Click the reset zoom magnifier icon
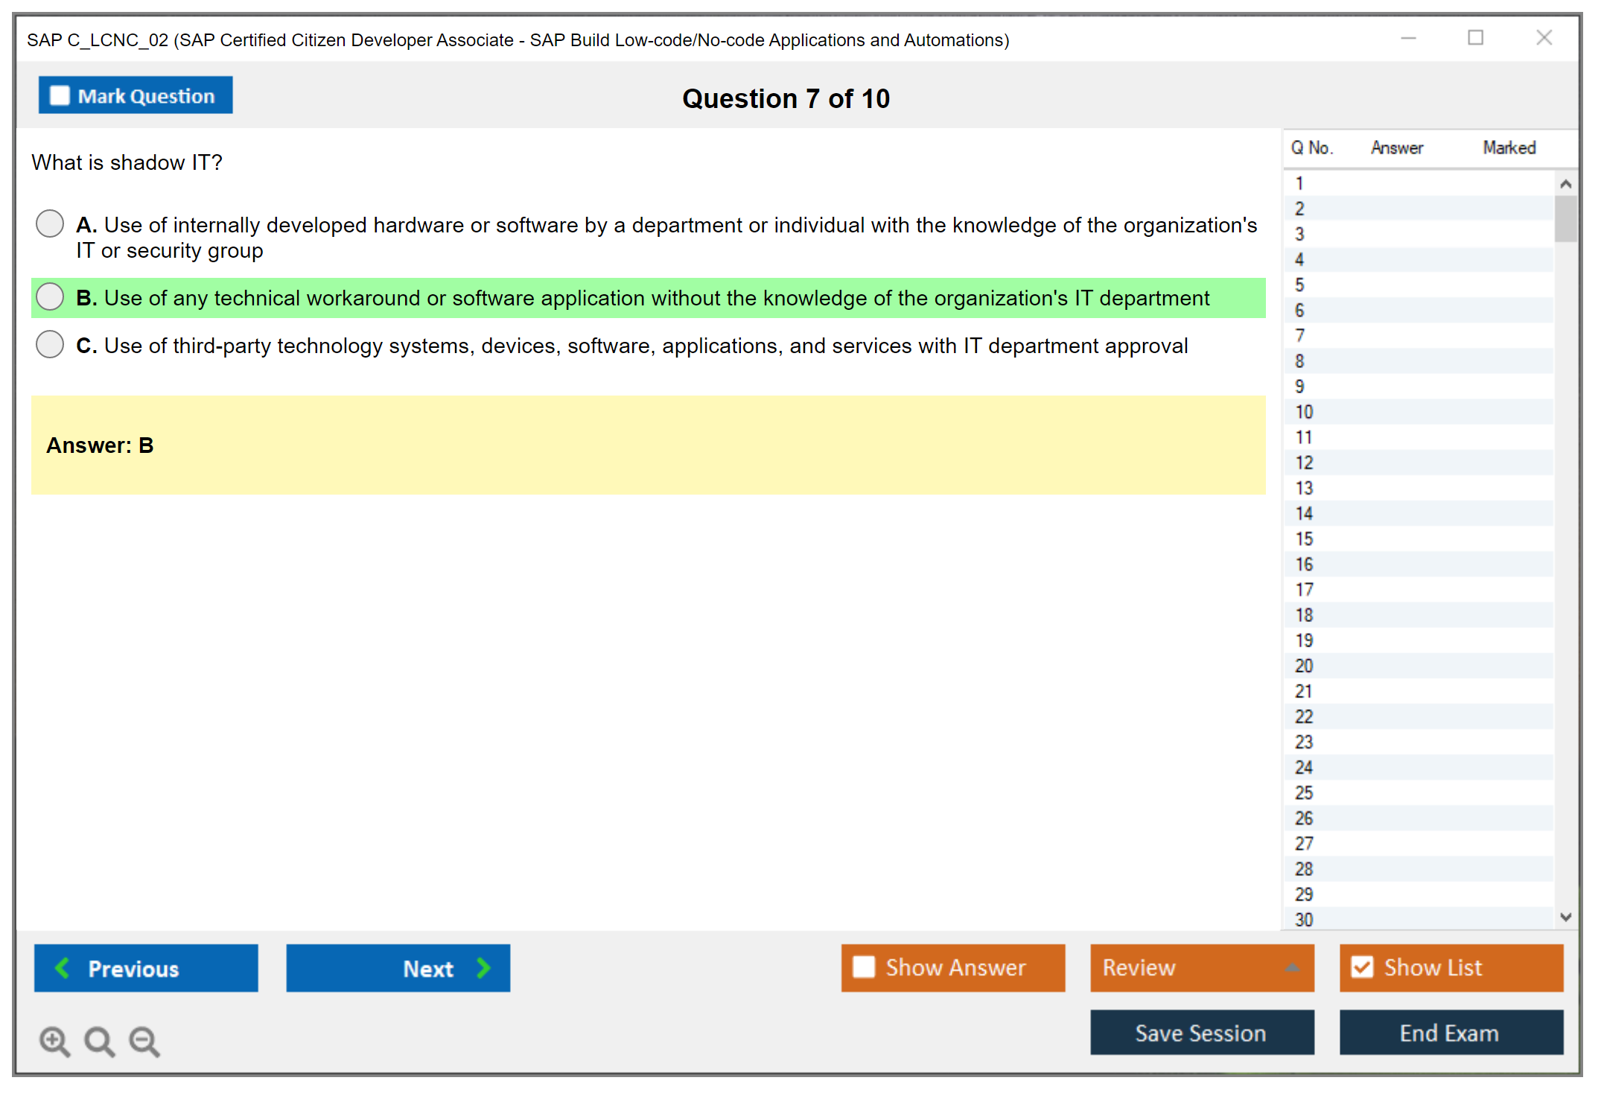1601x1095 pixels. 99,1041
